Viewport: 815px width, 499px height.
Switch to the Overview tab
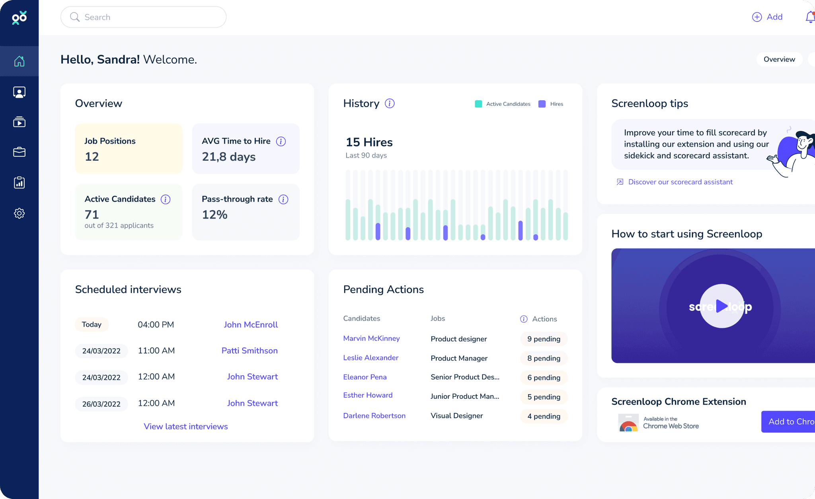pyautogui.click(x=779, y=59)
